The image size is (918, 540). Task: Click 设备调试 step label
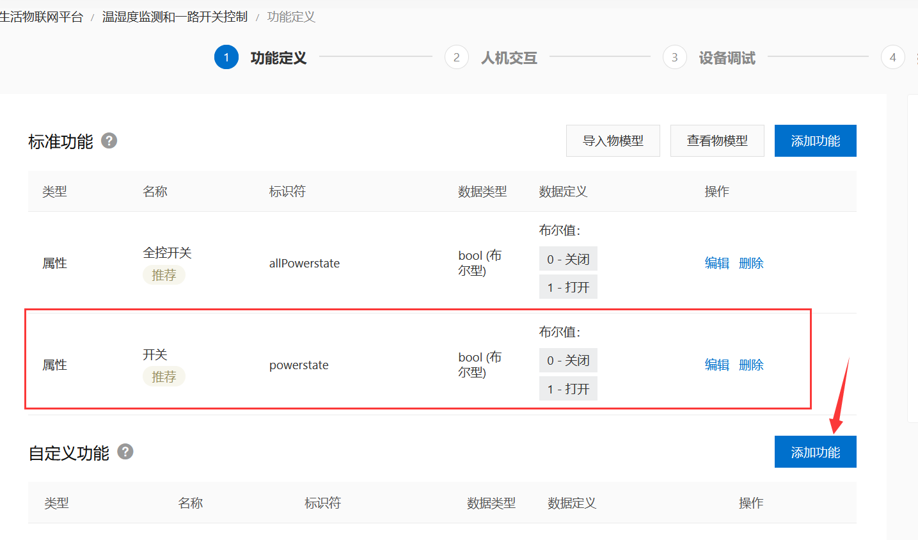[727, 58]
